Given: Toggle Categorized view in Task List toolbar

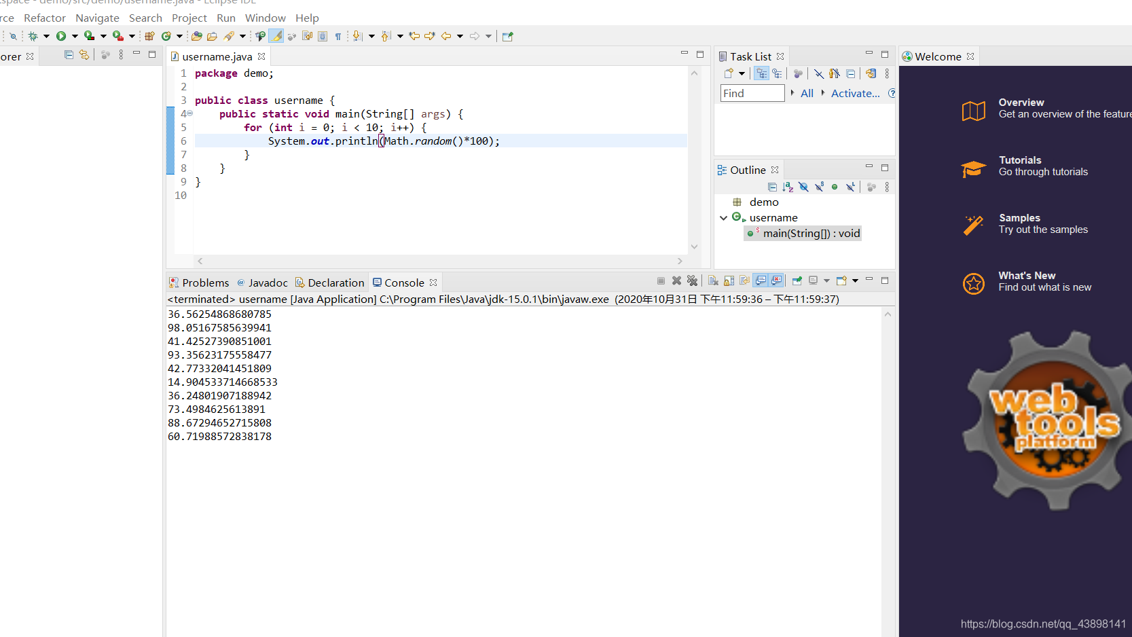Looking at the screenshot, I should coord(762,73).
